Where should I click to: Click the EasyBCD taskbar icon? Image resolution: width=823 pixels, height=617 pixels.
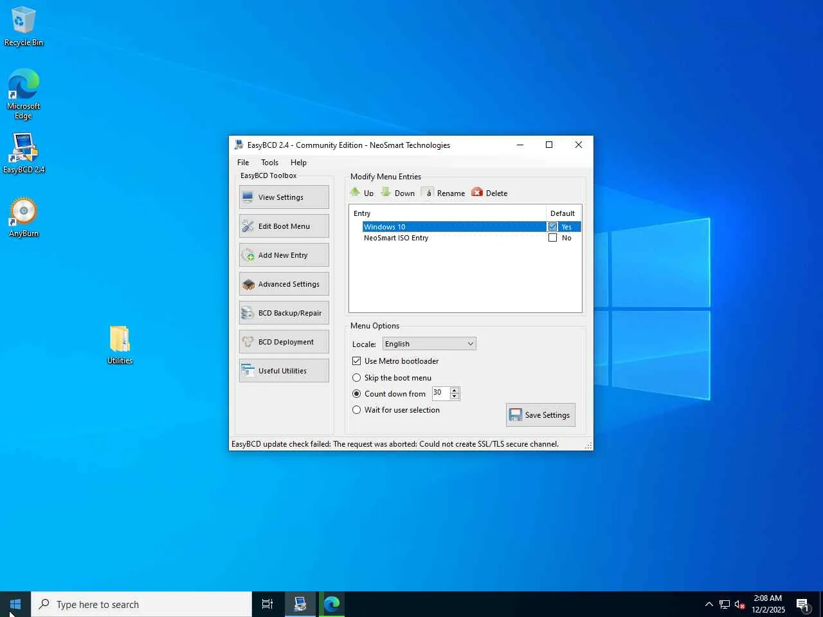click(x=300, y=604)
